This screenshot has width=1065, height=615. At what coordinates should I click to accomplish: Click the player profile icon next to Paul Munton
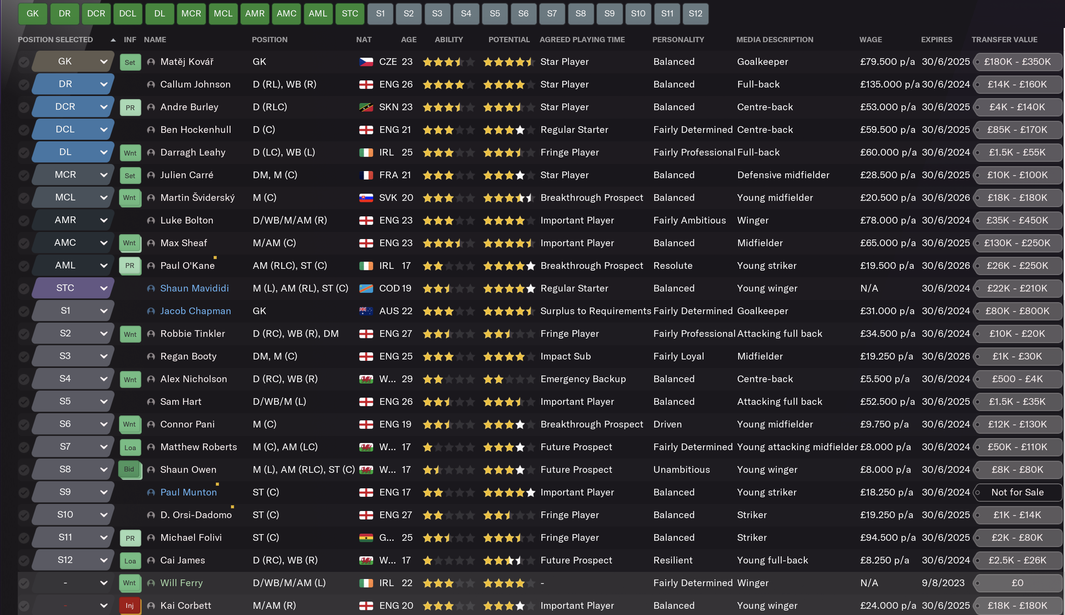(151, 492)
